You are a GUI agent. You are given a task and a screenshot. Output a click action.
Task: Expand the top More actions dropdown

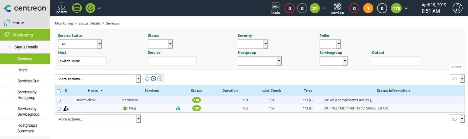tap(98, 79)
